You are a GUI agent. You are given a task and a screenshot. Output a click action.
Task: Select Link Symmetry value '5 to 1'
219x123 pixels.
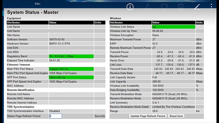coord(156,103)
